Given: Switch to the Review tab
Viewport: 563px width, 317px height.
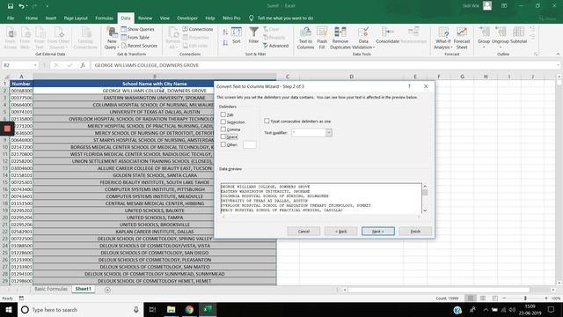Looking at the screenshot, I should point(145,18).
